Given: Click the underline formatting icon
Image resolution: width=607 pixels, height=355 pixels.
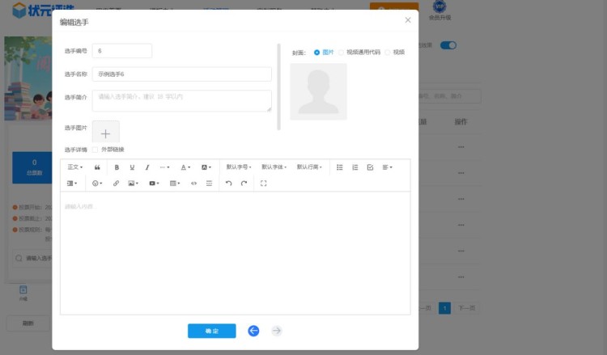Looking at the screenshot, I should 132,167.
